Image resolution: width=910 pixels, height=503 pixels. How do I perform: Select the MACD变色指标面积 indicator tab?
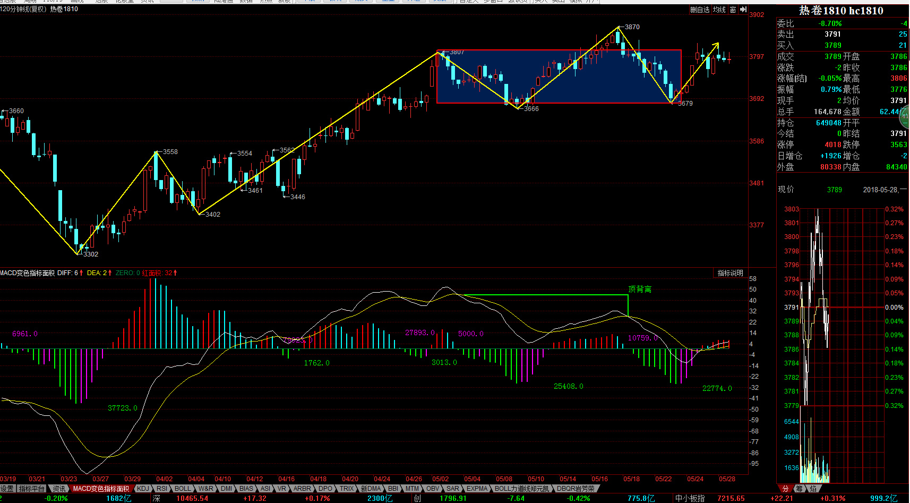pos(101,489)
